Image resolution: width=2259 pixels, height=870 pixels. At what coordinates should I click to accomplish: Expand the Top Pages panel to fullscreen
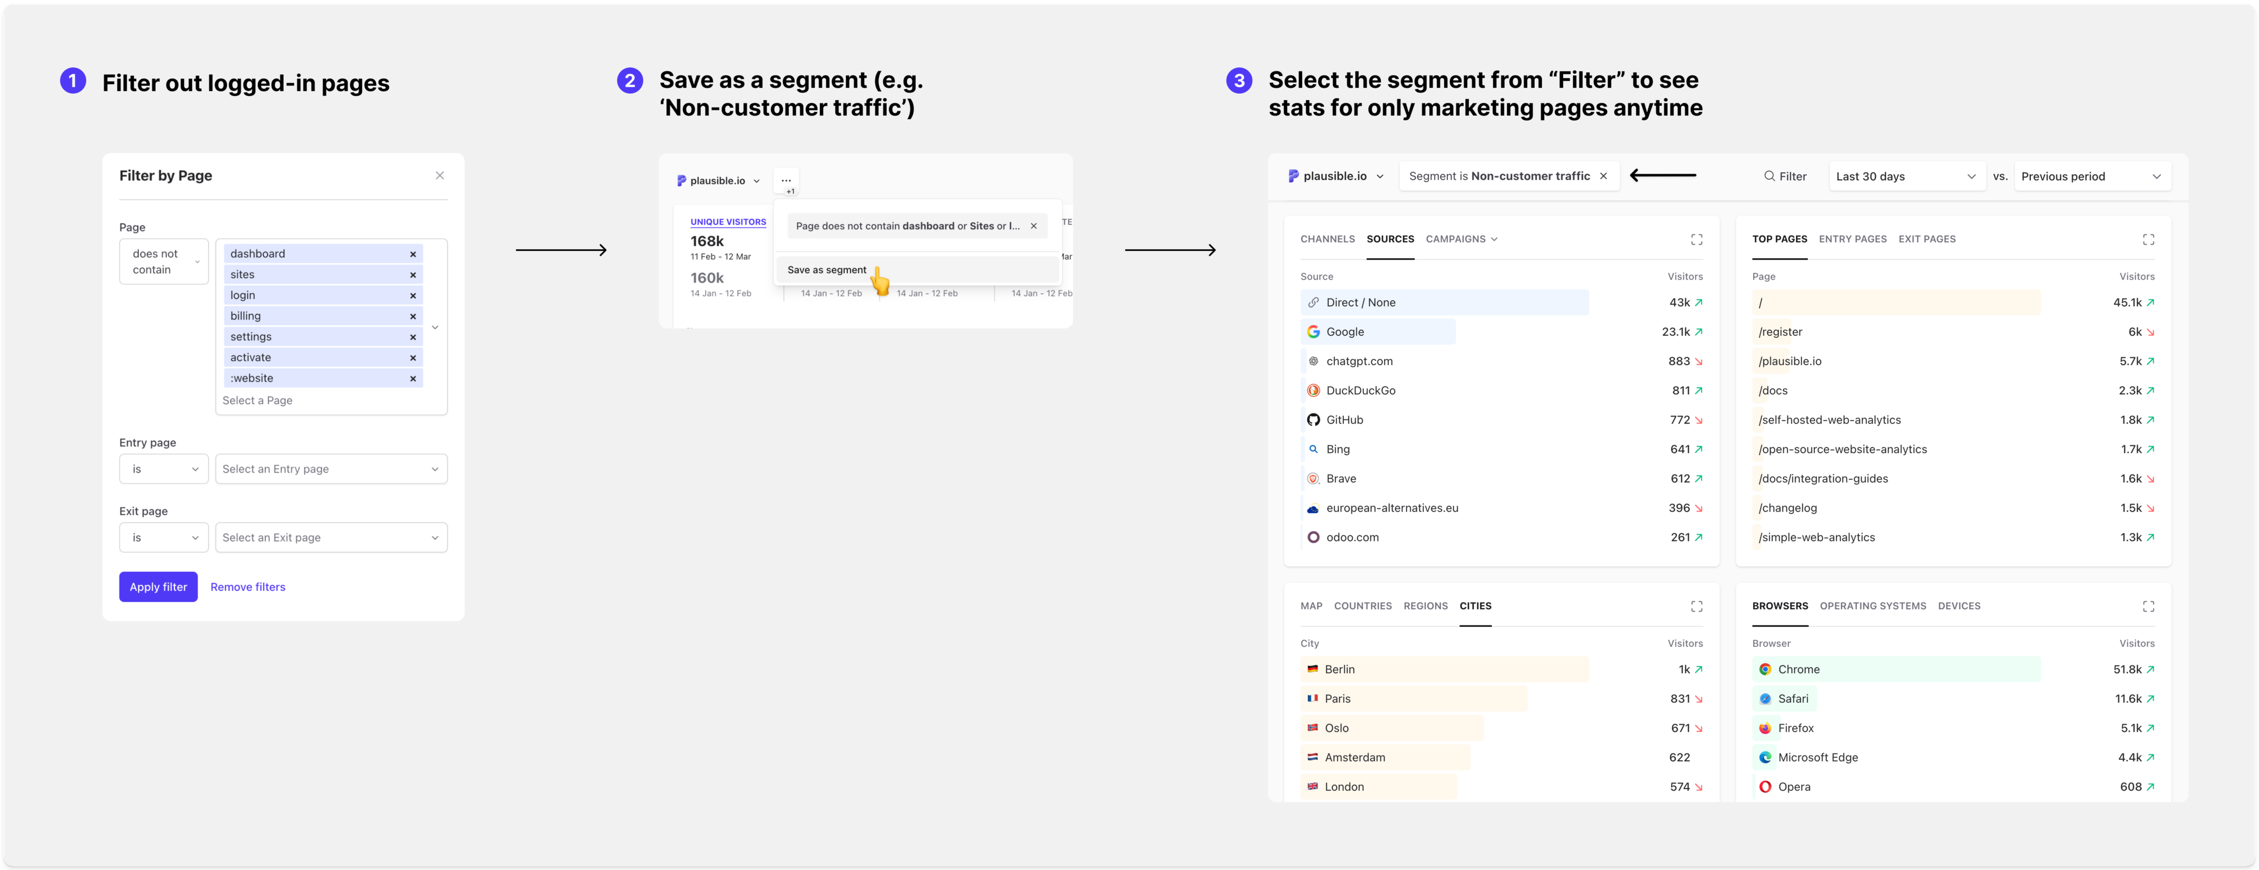pyautogui.click(x=2147, y=240)
